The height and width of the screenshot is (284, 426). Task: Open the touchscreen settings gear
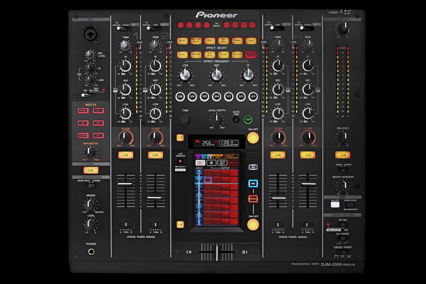(x=211, y=163)
